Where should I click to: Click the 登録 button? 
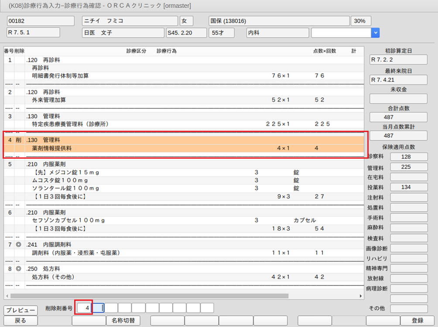pyautogui.click(x=417, y=320)
